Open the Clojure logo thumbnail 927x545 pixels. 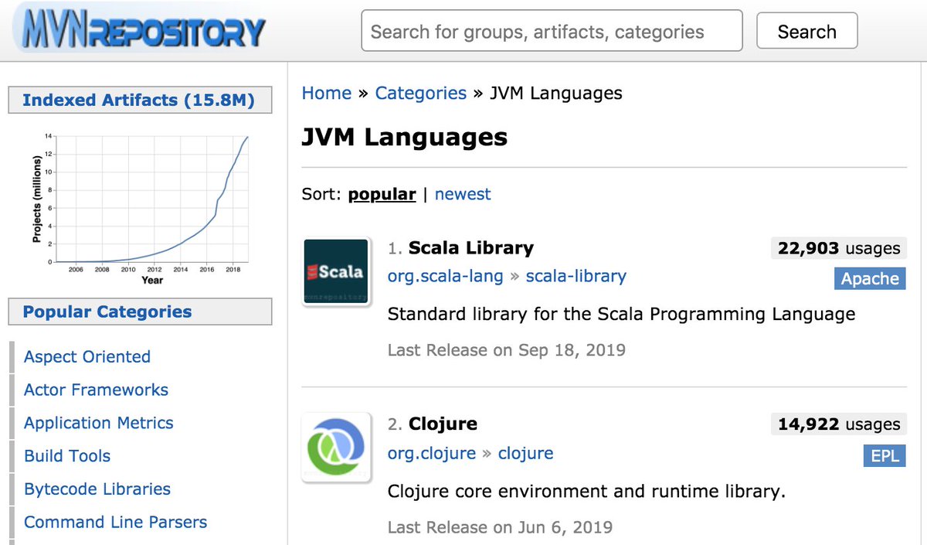point(335,448)
